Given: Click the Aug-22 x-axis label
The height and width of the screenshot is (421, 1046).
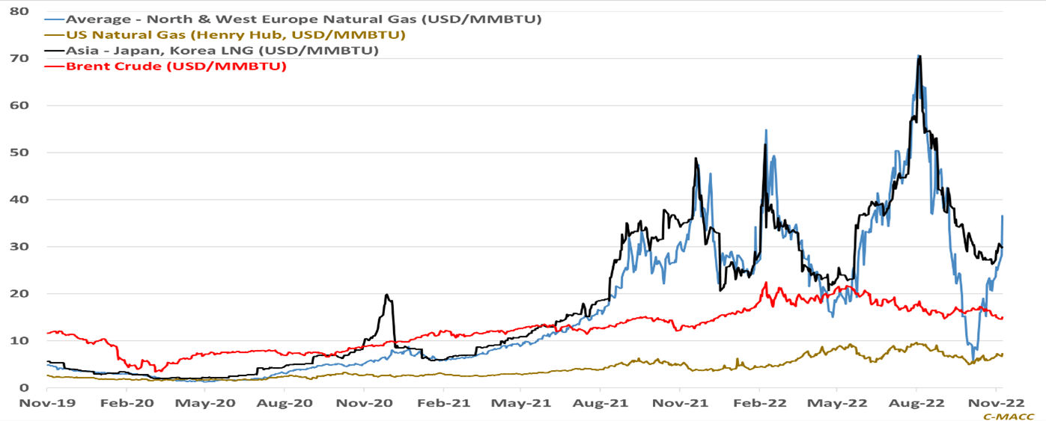Looking at the screenshot, I should tap(916, 403).
